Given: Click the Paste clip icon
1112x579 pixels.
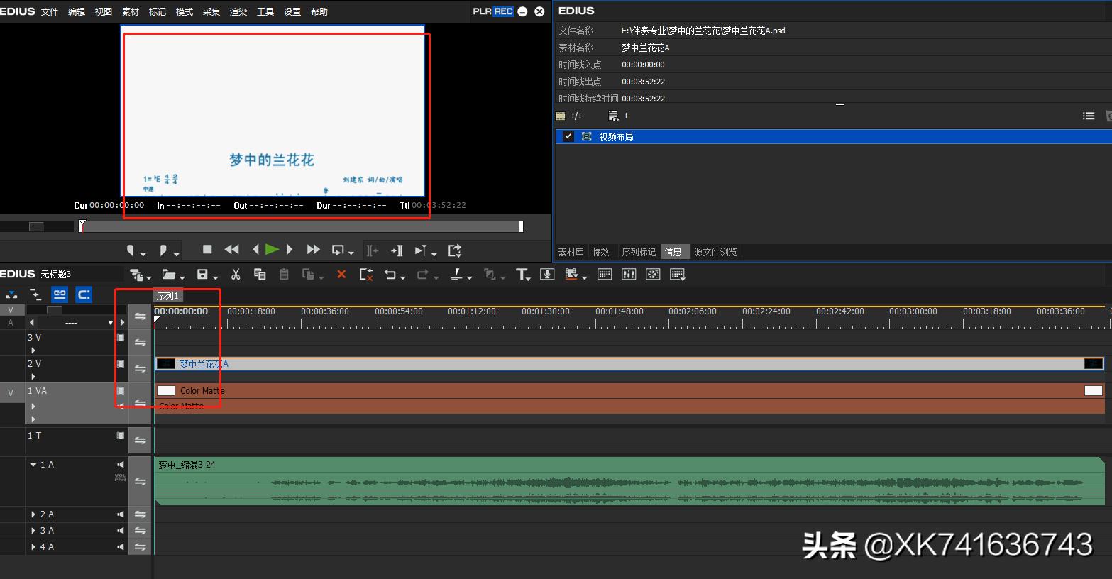Looking at the screenshot, I should click(x=284, y=274).
